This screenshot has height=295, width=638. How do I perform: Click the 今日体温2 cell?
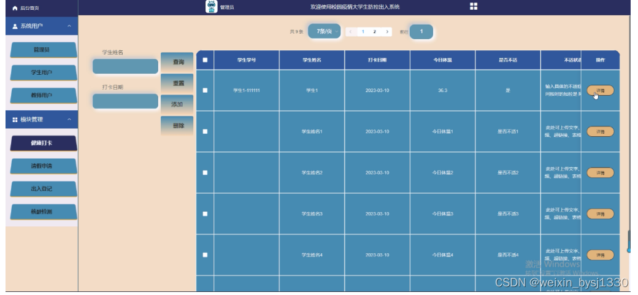coord(442,172)
